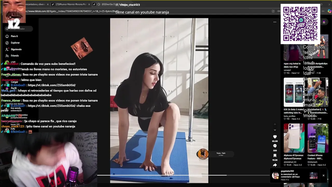
Task: Click the Yape QR code overlay
Action: coord(300,24)
